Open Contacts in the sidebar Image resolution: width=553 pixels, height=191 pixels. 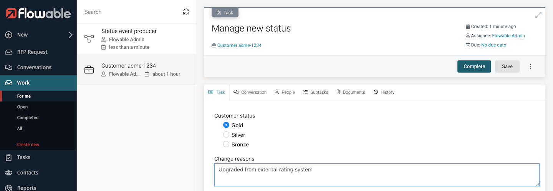(x=27, y=173)
